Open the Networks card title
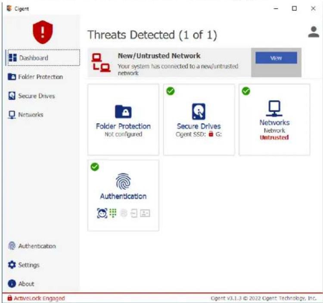 [274, 122]
